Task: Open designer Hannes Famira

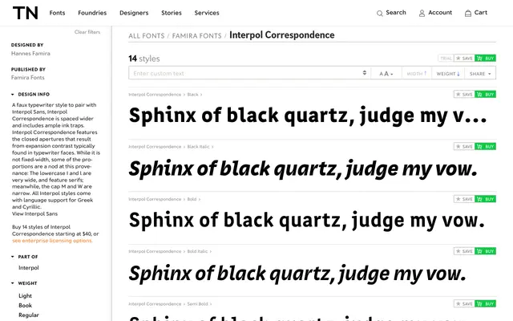Action: (x=30, y=54)
